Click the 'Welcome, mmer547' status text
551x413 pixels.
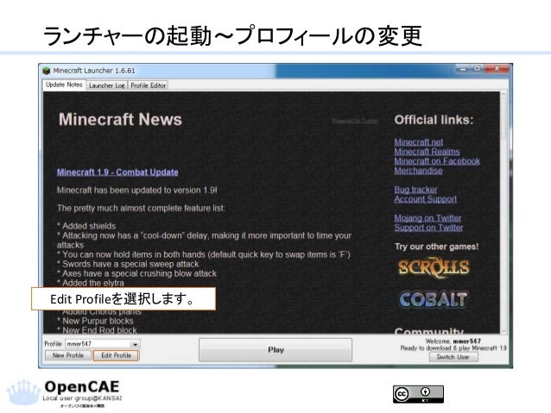[x=453, y=341]
